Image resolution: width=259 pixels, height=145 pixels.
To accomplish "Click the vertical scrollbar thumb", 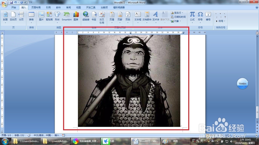I will tap(257, 112).
